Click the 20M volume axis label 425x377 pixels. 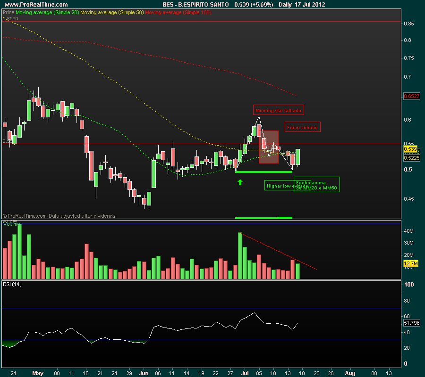(x=409, y=255)
